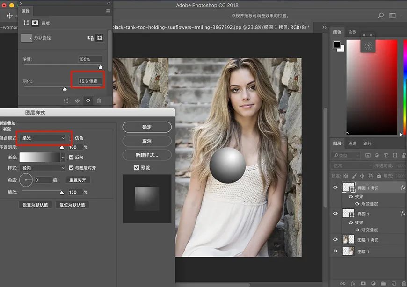Hide the 图层 1 拷贝 layer
407x287 pixels.
click(335, 239)
